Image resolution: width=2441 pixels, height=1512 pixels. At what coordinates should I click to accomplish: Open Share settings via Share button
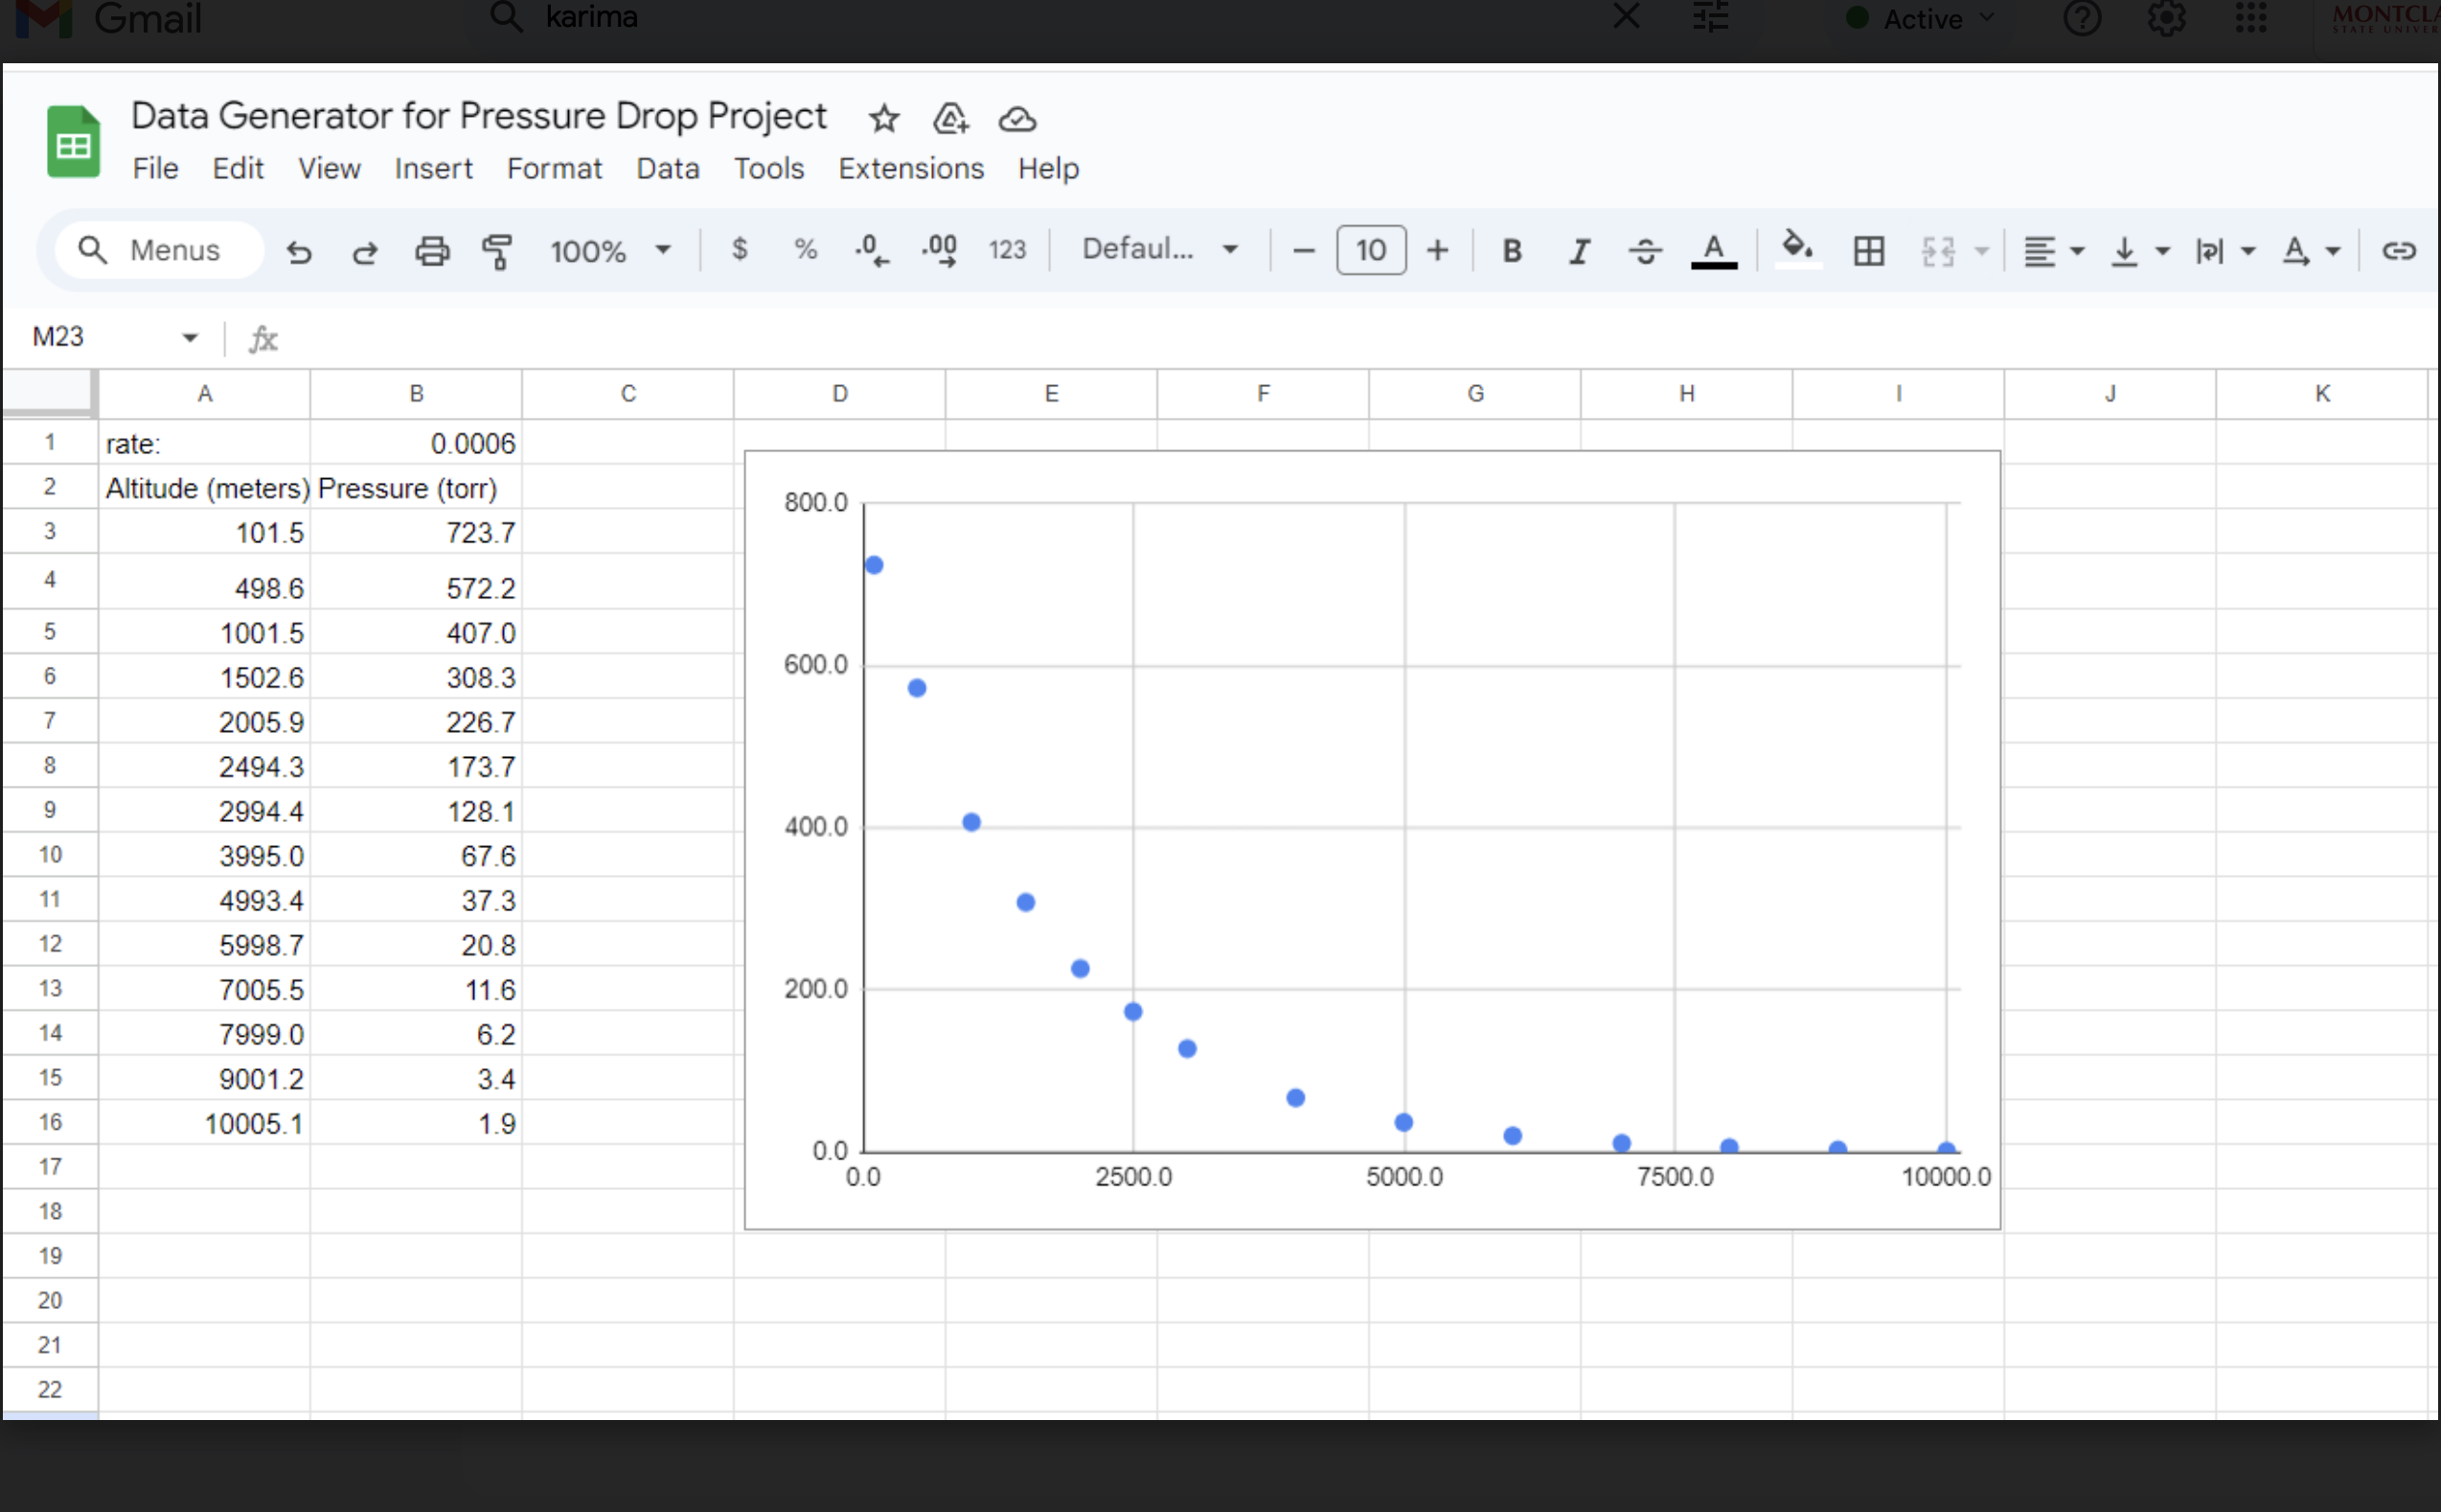949,119
